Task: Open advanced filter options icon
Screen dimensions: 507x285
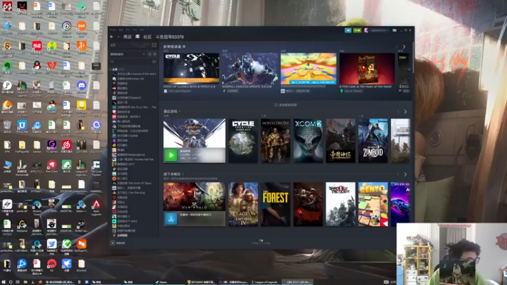Action: tap(154, 61)
